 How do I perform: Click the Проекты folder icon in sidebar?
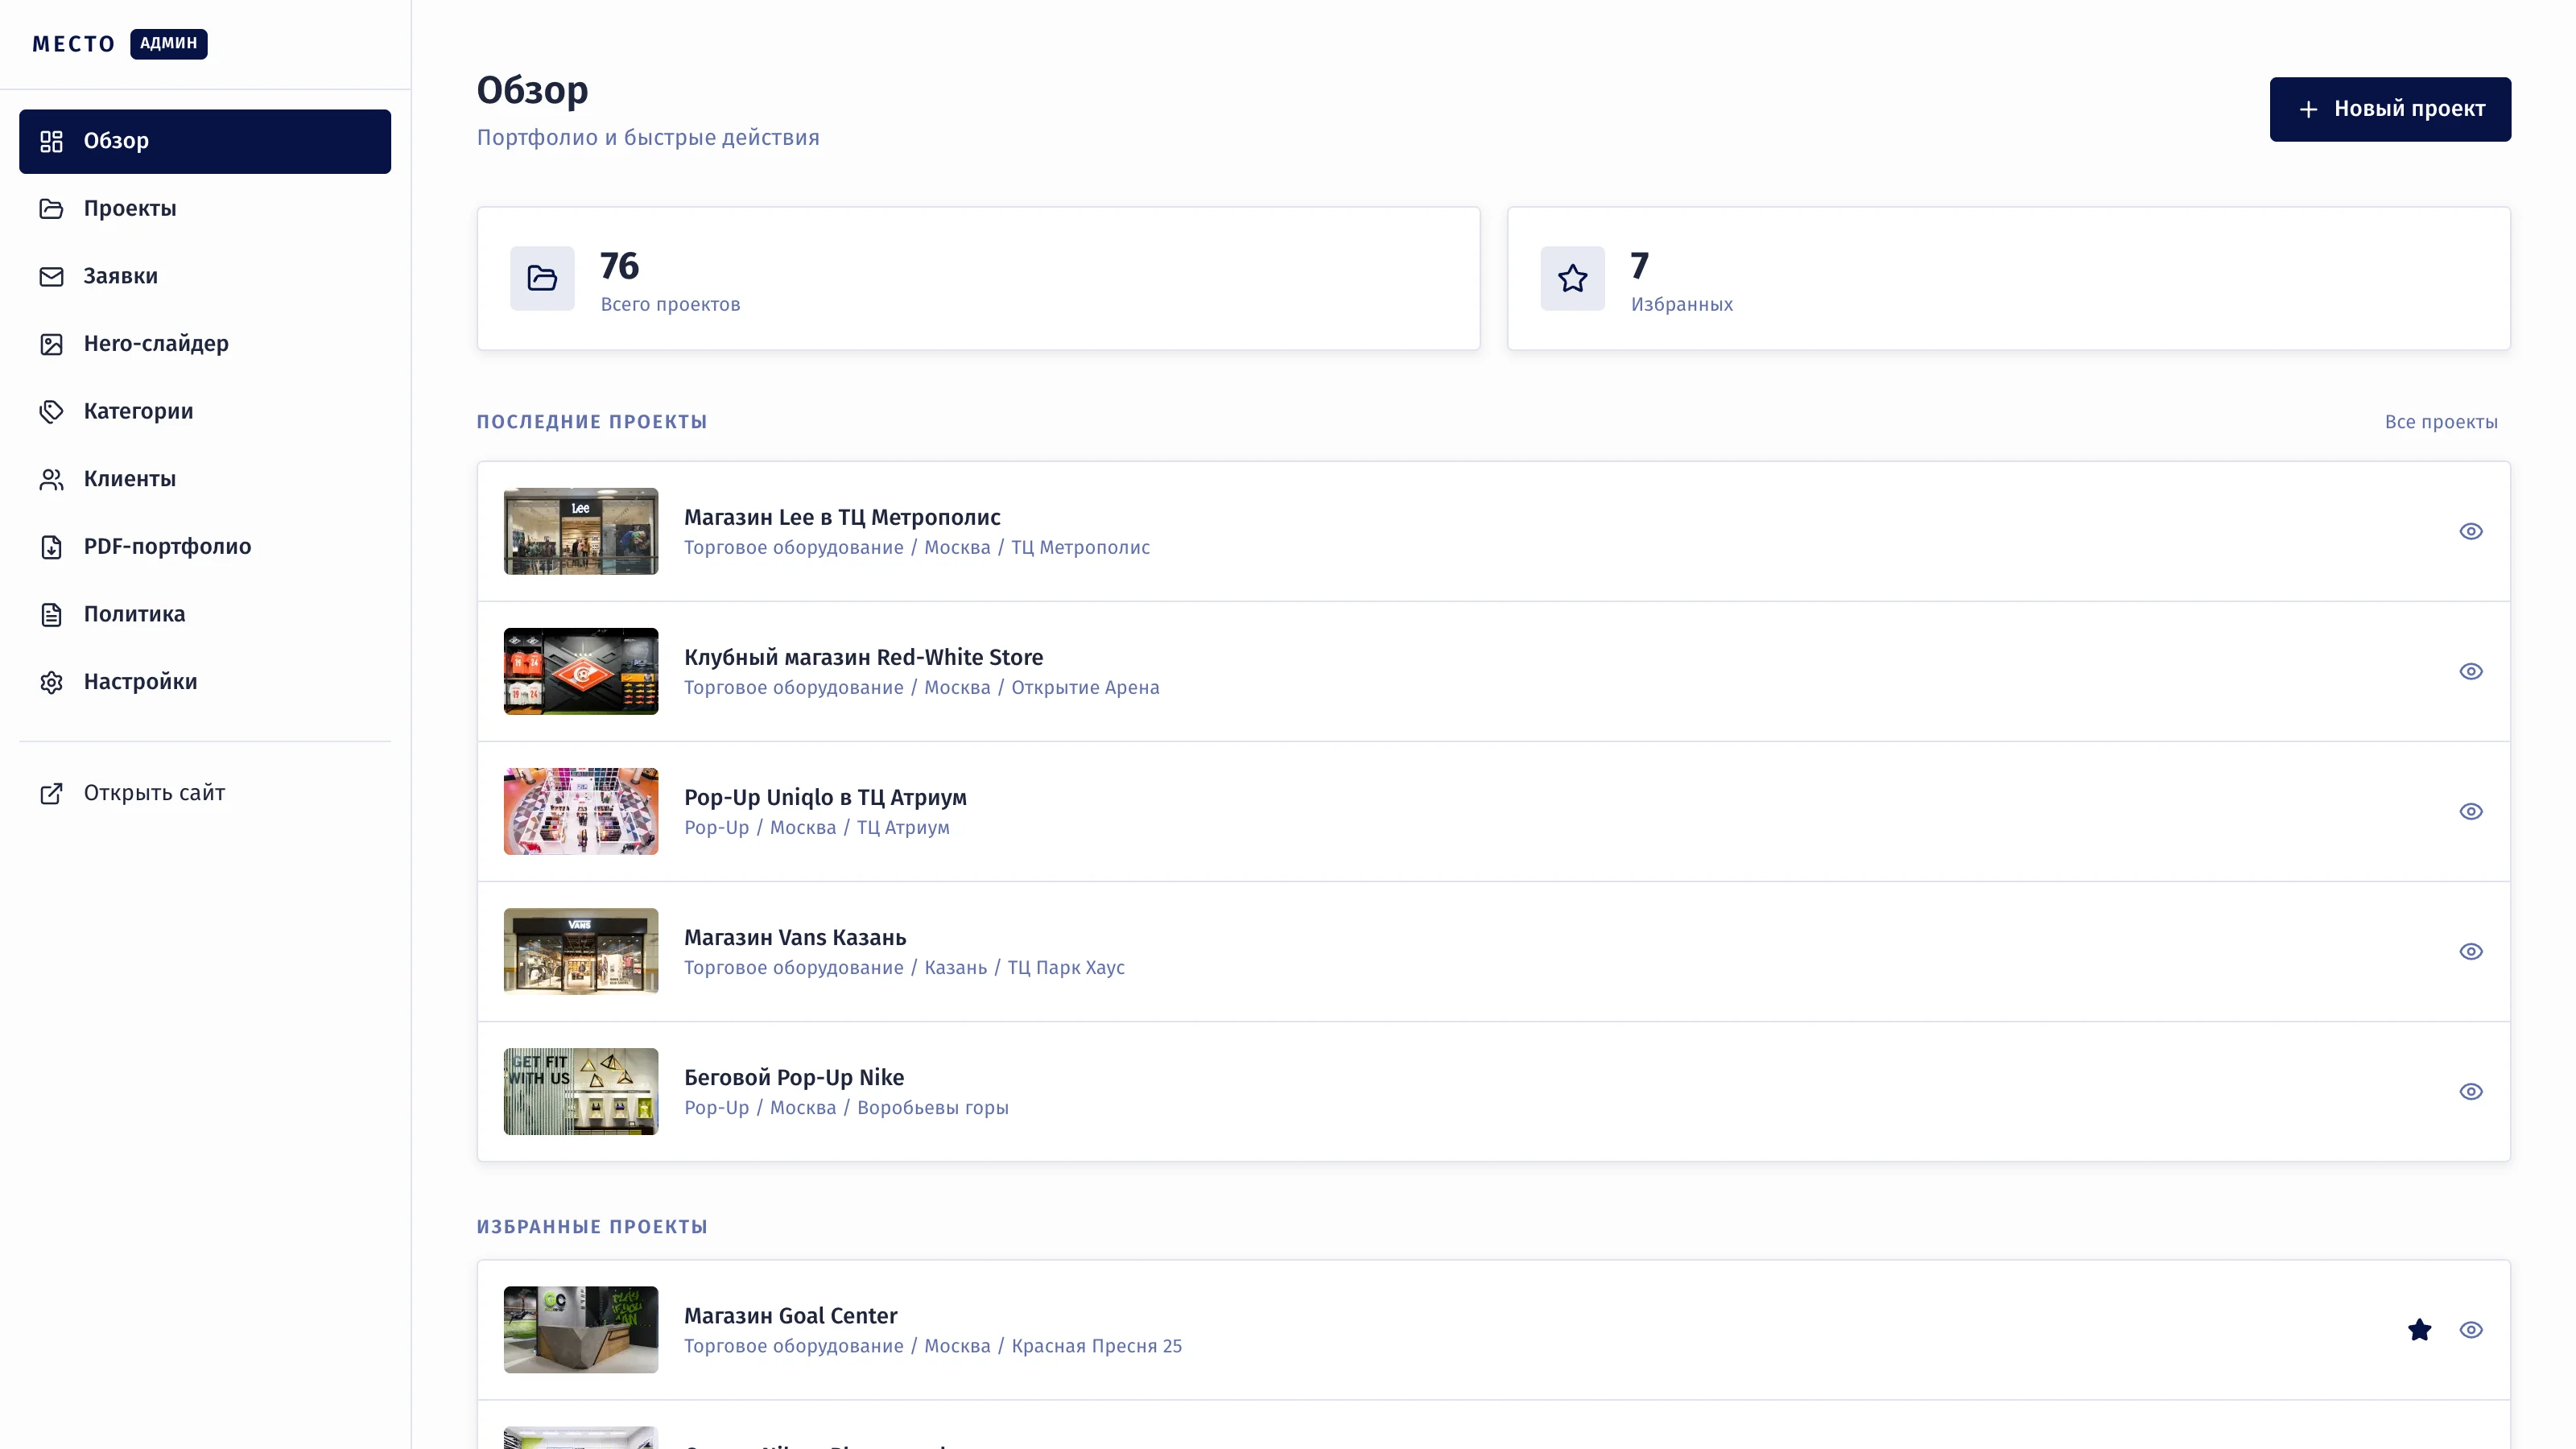(x=51, y=209)
